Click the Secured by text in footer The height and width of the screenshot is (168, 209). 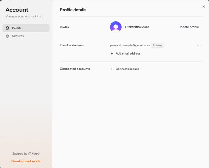pyautogui.click(x=20, y=154)
